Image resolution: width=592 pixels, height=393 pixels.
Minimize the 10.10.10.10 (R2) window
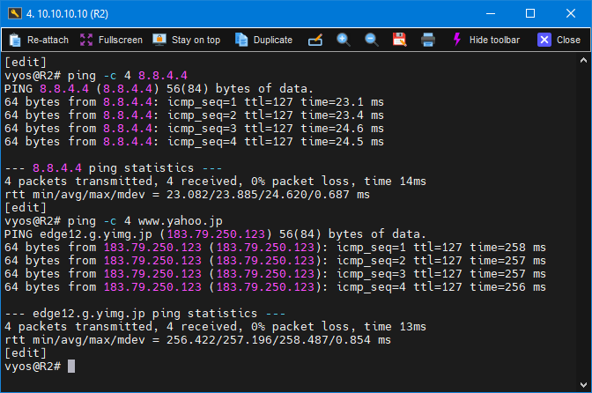tap(491, 13)
